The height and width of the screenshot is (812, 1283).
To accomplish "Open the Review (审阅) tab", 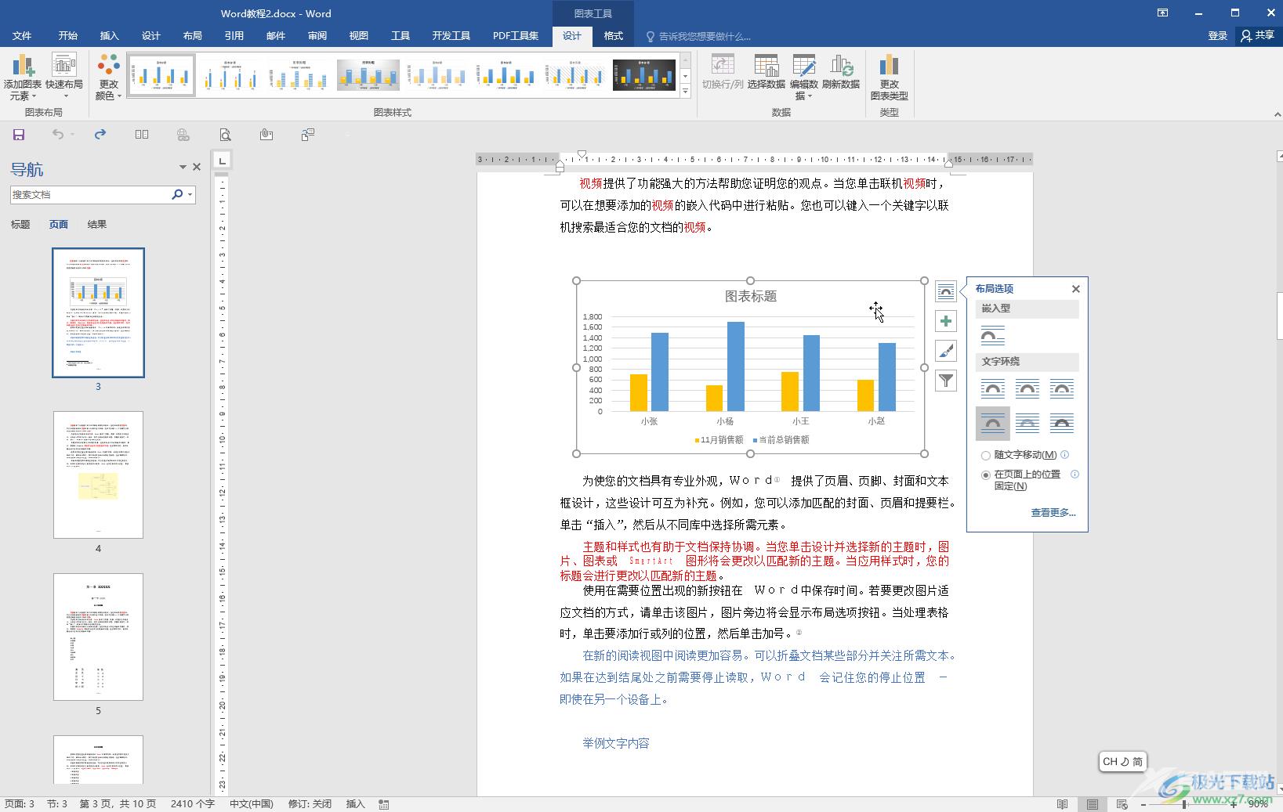I will point(317,36).
